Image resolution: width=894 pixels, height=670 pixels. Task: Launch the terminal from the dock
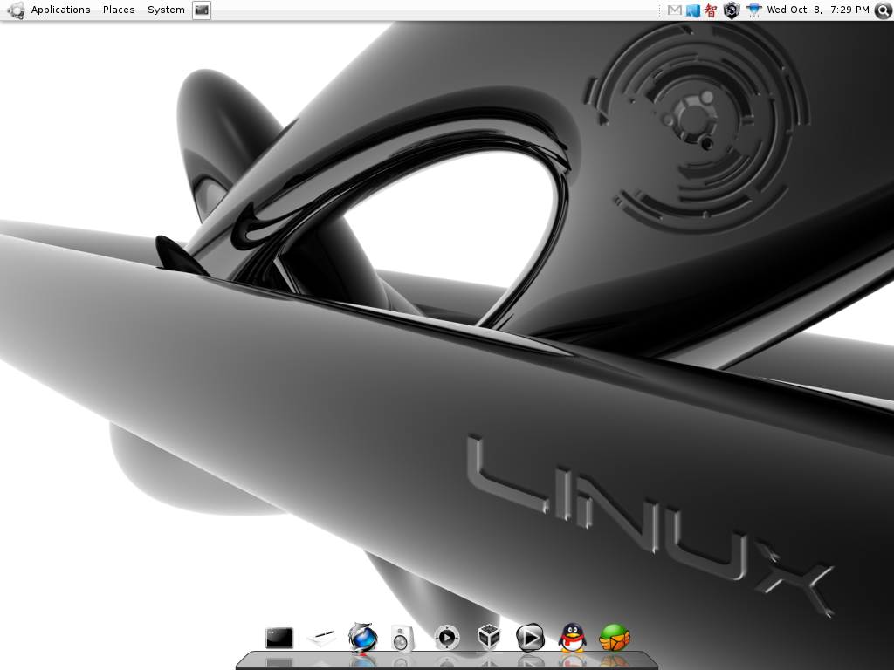[x=279, y=638]
